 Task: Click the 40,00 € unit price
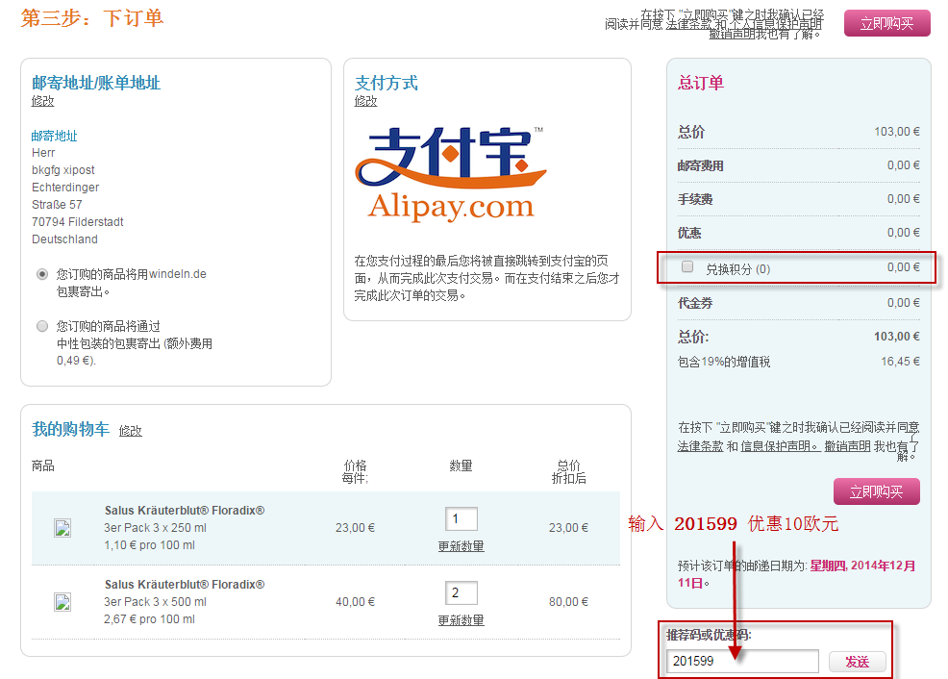click(355, 602)
